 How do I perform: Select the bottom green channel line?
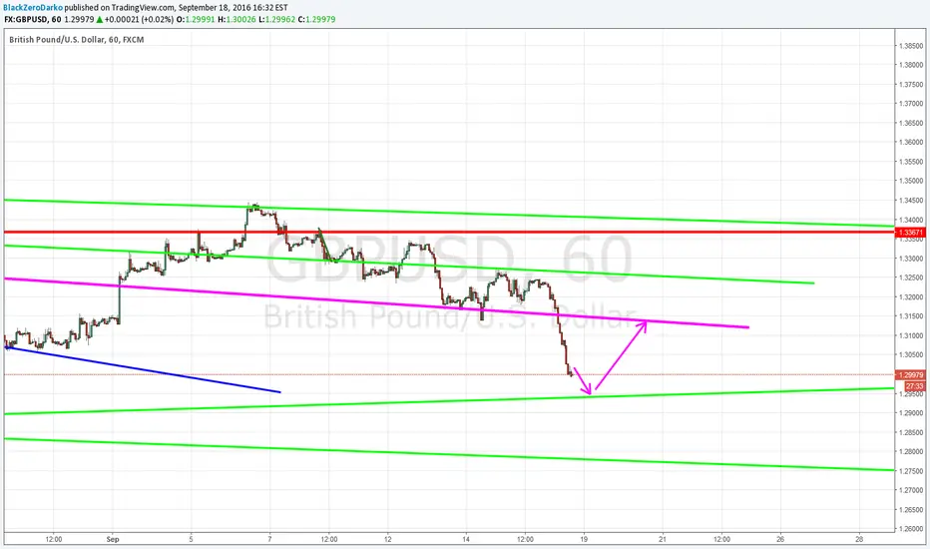coord(448,454)
